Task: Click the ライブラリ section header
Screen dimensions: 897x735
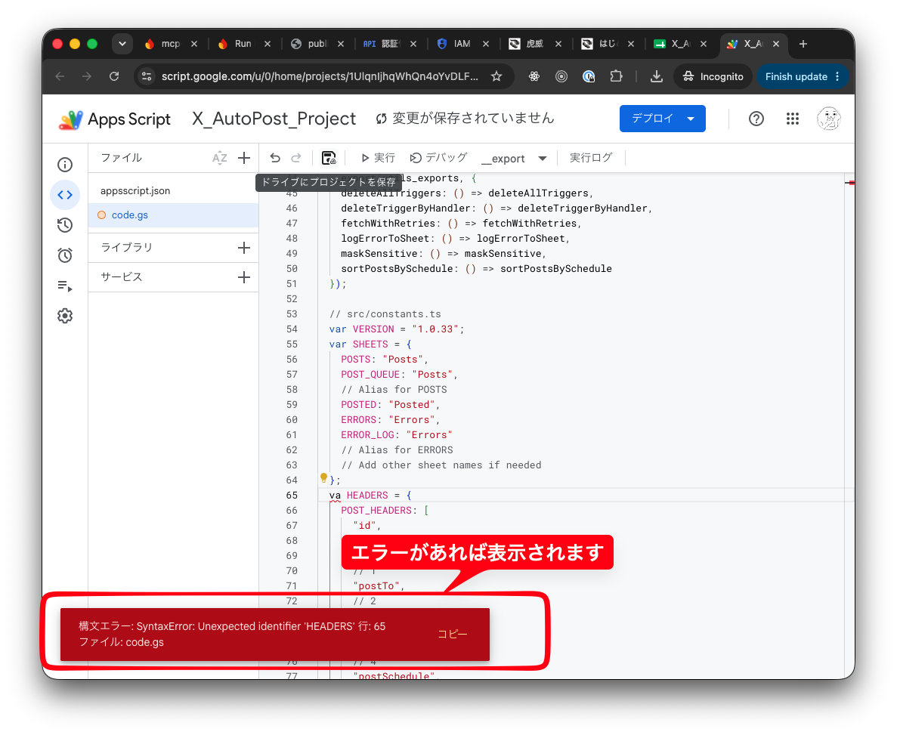Action: [126, 248]
